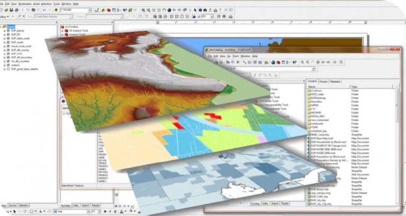Image resolution: width=406 pixels, height=216 pixels.
Task: Enable the EUP_great_lakes_depths layer checkbox
Action: pos(9,69)
